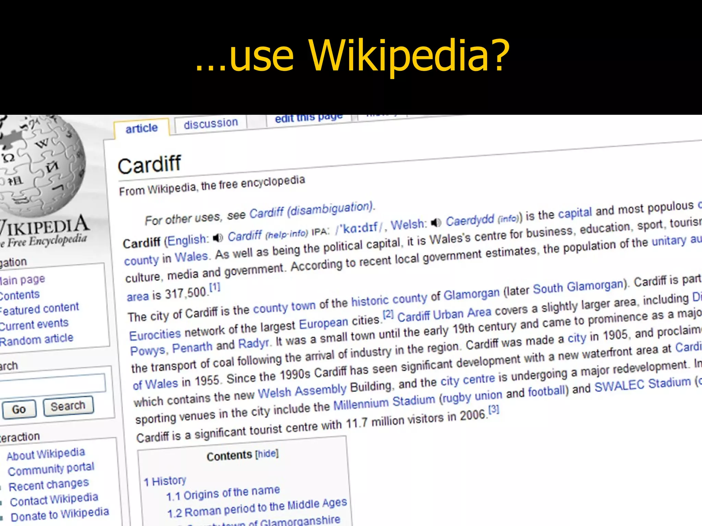
Task: Follow the Millennium Stadium link
Action: coord(384,403)
